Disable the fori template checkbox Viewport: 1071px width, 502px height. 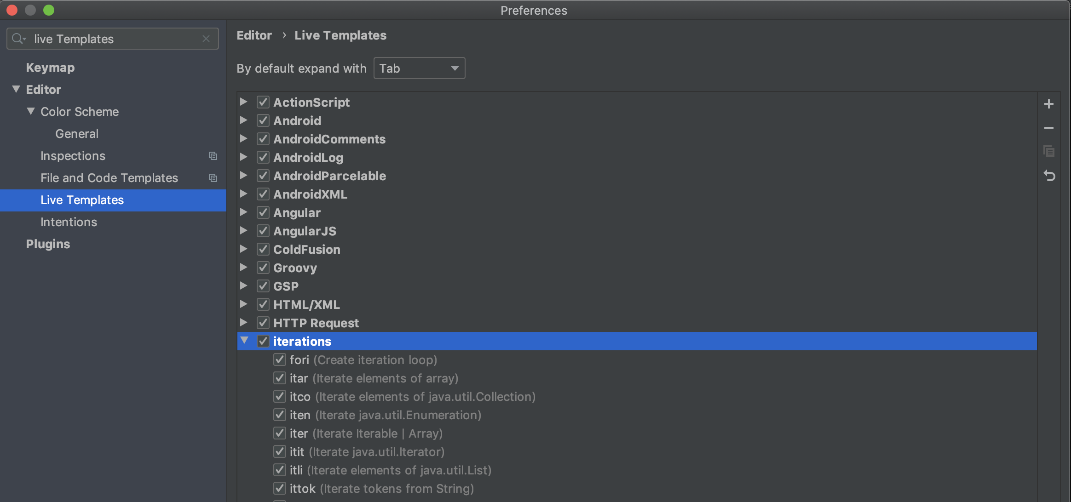coord(279,359)
